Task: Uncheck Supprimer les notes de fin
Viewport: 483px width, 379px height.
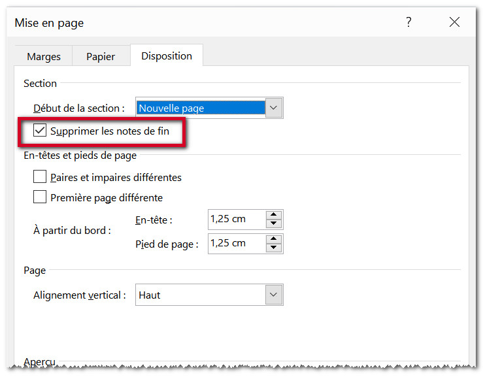Action: point(40,131)
